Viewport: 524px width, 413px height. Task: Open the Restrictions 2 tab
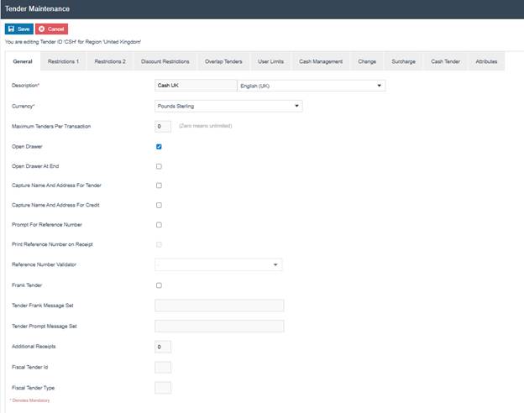click(x=110, y=61)
